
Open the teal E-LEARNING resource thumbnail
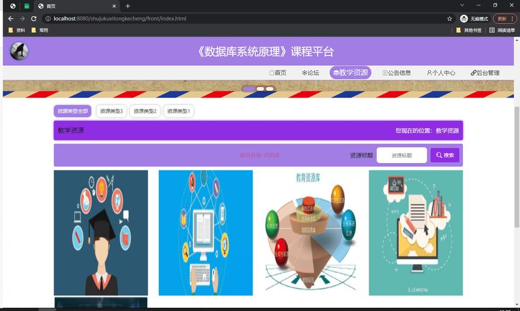pyautogui.click(x=416, y=233)
